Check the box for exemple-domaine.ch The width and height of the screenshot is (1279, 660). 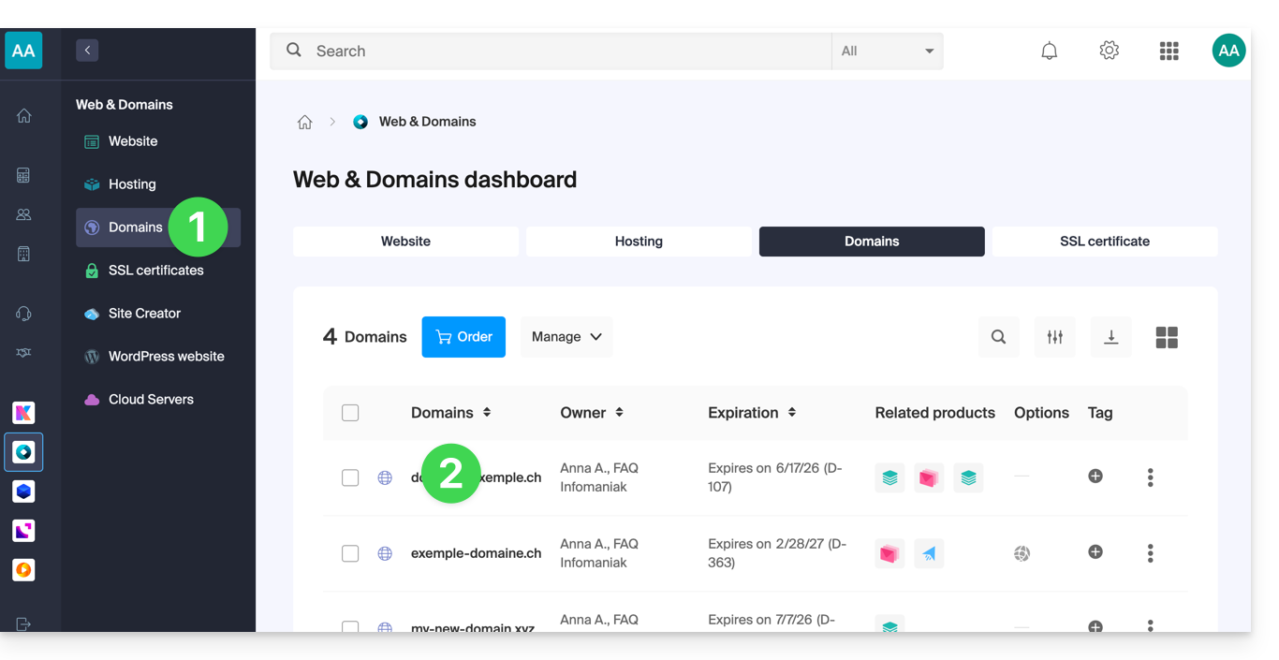pyautogui.click(x=350, y=553)
